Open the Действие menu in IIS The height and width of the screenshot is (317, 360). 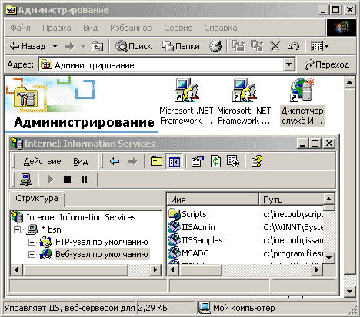[42, 161]
